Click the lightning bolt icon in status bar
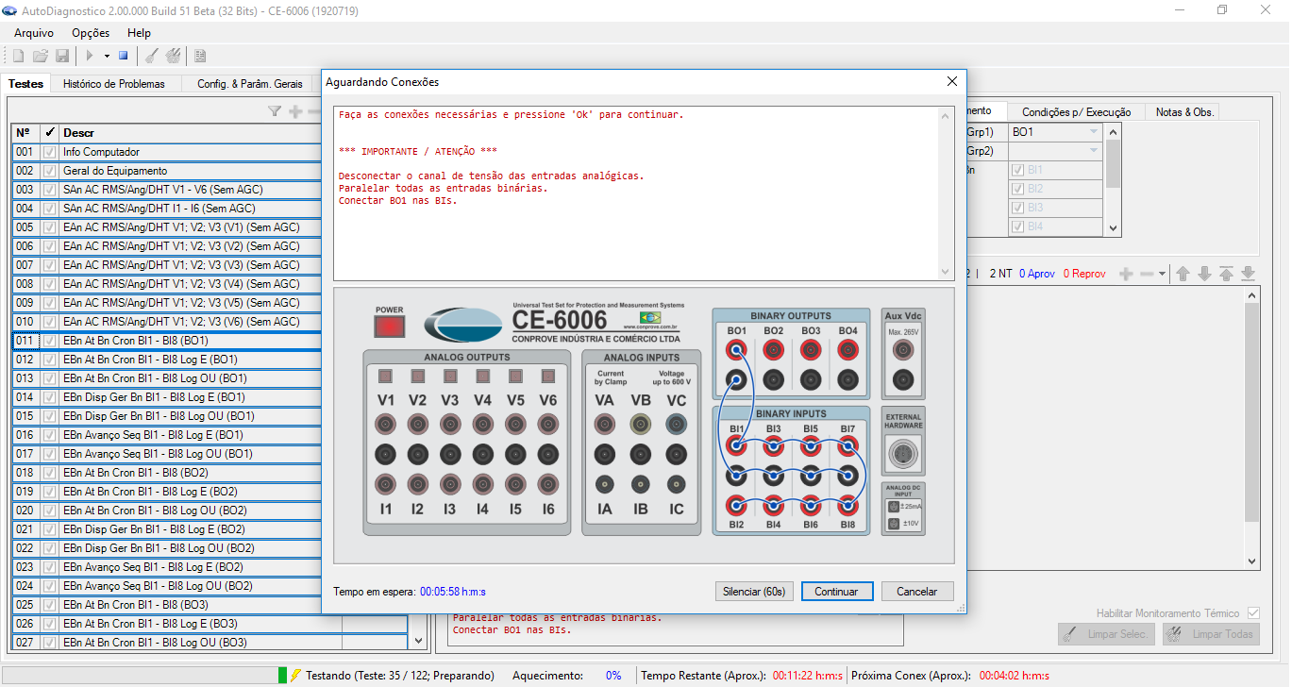 tap(295, 676)
